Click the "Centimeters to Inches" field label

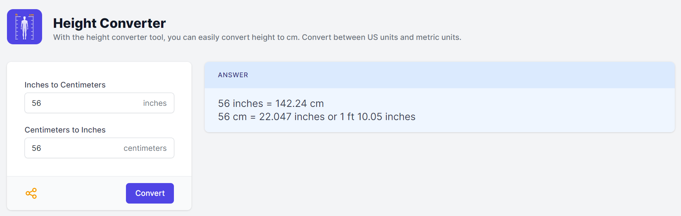coord(65,130)
